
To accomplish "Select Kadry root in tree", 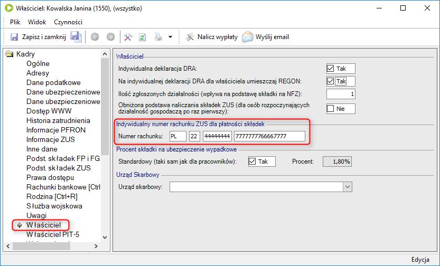I will pyautogui.click(x=25, y=54).
